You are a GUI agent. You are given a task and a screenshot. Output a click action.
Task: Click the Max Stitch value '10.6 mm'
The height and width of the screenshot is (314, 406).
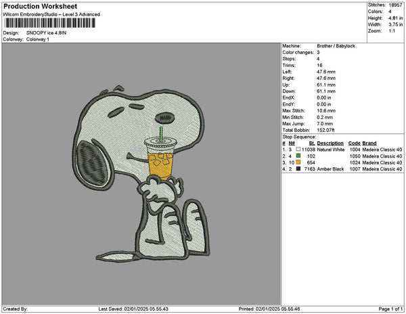326,111
